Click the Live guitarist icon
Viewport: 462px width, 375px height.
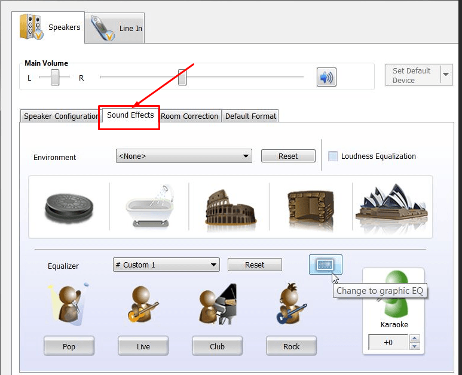(x=143, y=304)
